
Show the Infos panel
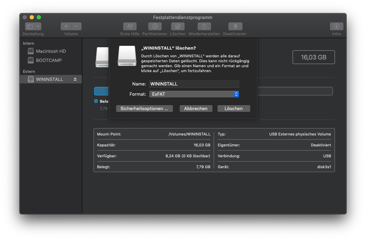pyautogui.click(x=337, y=26)
